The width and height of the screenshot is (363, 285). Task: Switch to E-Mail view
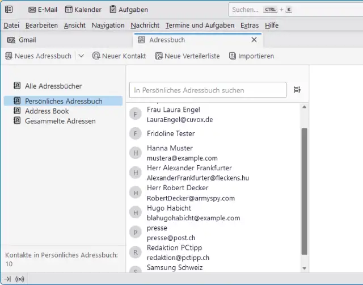click(43, 10)
